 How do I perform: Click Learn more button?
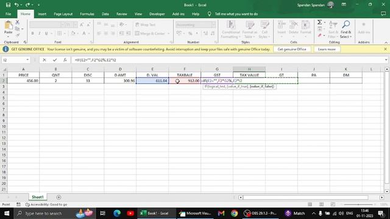pos(327,49)
